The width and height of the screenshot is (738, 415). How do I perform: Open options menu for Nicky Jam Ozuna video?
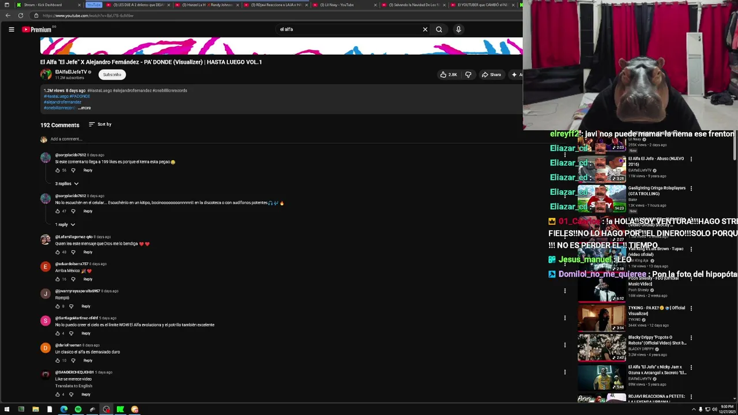click(x=691, y=367)
